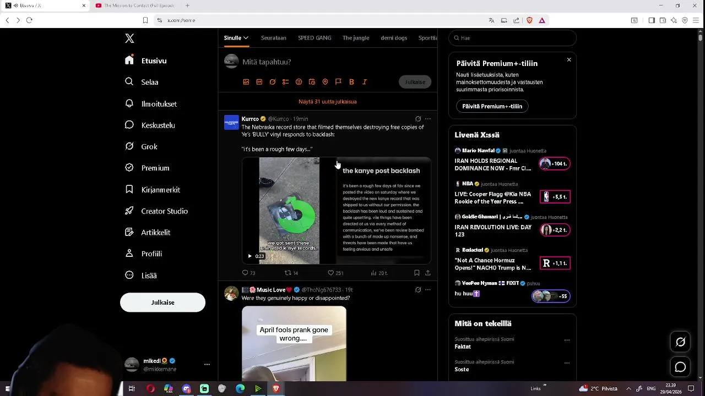This screenshot has height=396, width=705.
Task: Open April fools prank video thumbnail
Action: [x=294, y=344]
